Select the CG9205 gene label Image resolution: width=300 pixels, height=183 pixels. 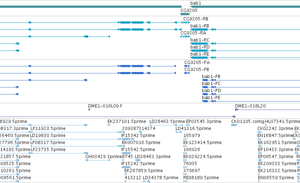pyautogui.click(x=189, y=11)
